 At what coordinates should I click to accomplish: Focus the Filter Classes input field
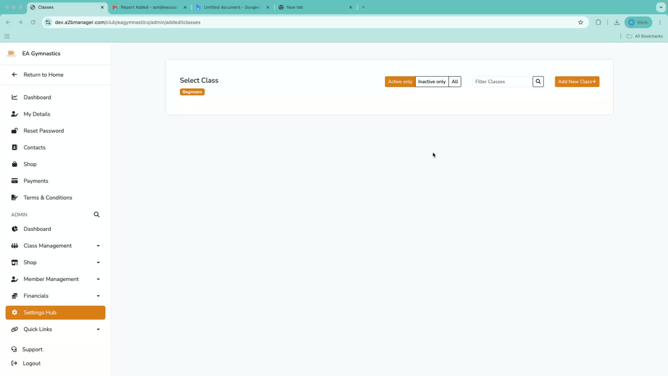[502, 81]
